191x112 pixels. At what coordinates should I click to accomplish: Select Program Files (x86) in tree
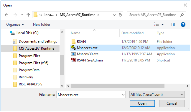click(x=34, y=63)
